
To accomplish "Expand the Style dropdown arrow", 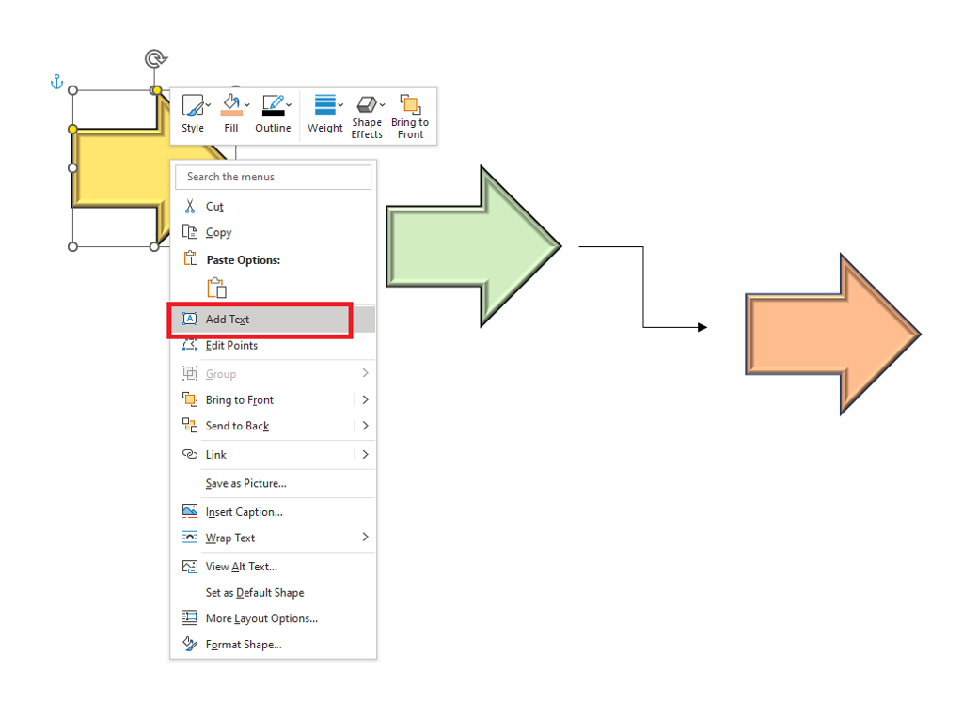I will (x=209, y=105).
